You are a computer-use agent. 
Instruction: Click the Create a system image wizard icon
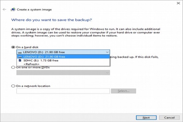pyautogui.click(x=13, y=9)
